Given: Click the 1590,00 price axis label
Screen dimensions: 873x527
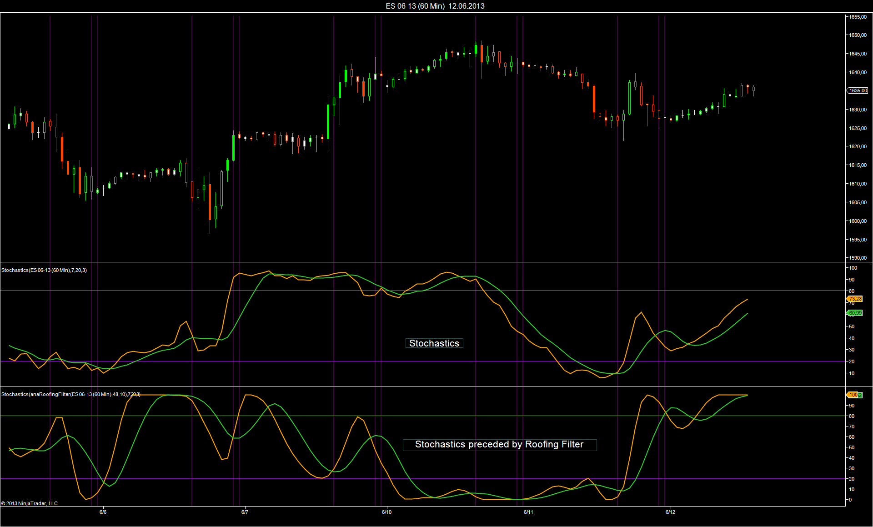Looking at the screenshot, I should pyautogui.click(x=858, y=258).
